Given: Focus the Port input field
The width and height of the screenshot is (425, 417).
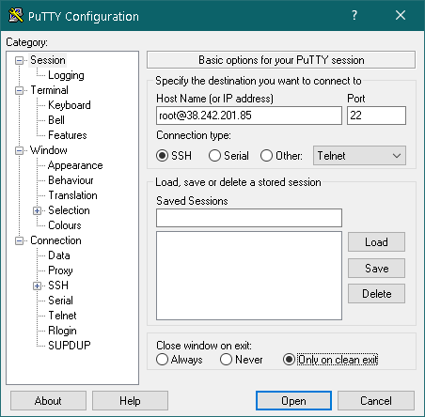Looking at the screenshot, I should (x=376, y=116).
